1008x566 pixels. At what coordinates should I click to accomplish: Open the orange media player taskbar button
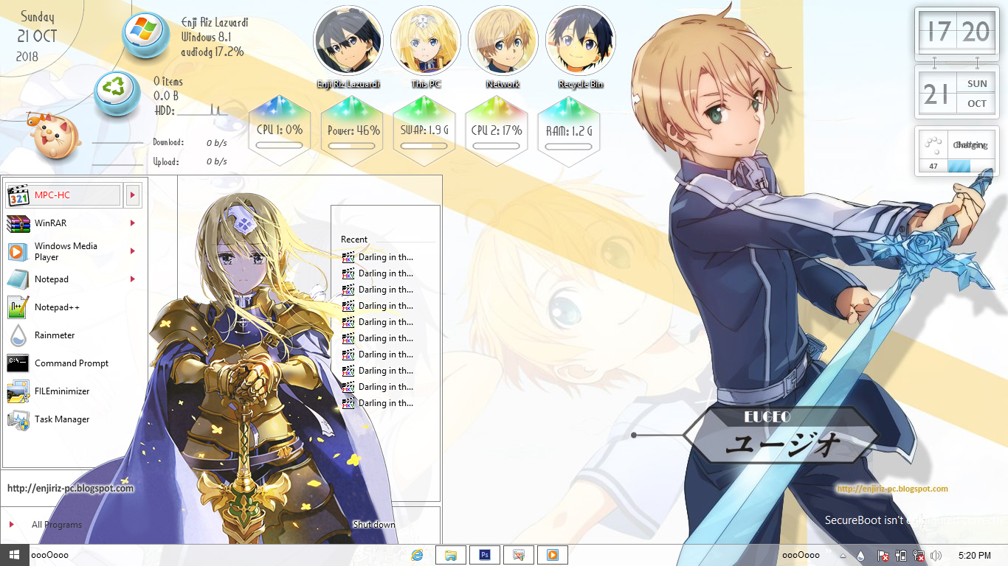coord(553,555)
